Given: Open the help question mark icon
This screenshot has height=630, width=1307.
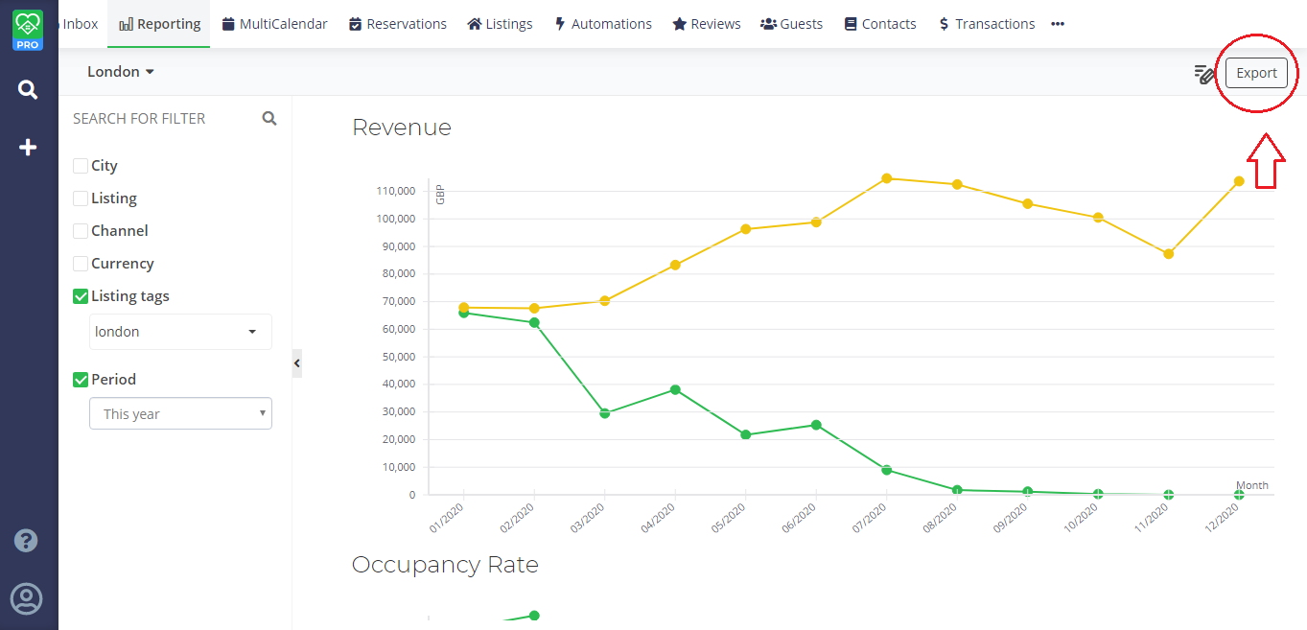Looking at the screenshot, I should click(26, 541).
